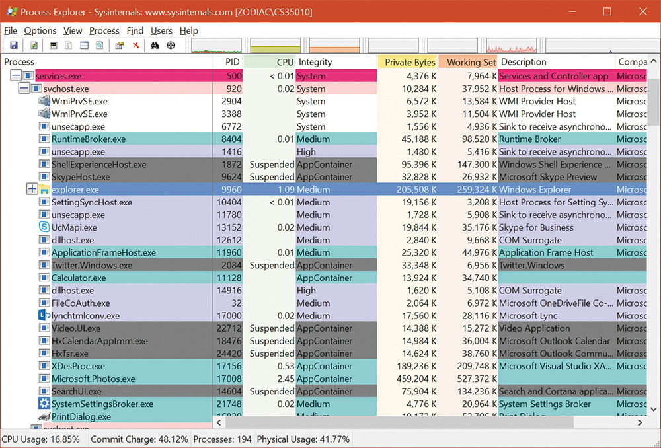Click the crosshair Find Window target icon
Screen dimensions: 661x448
pyautogui.click(x=171, y=46)
